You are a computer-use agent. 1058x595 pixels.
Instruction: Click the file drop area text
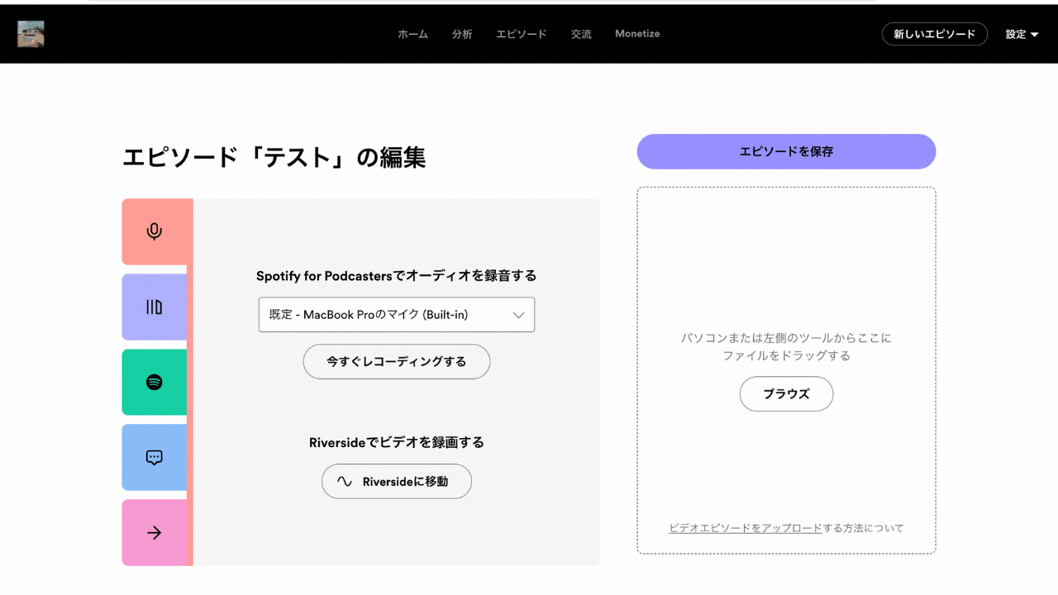point(786,347)
